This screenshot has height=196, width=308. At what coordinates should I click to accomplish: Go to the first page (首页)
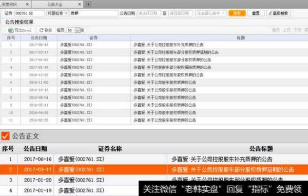pyautogui.click(x=276, y=30)
